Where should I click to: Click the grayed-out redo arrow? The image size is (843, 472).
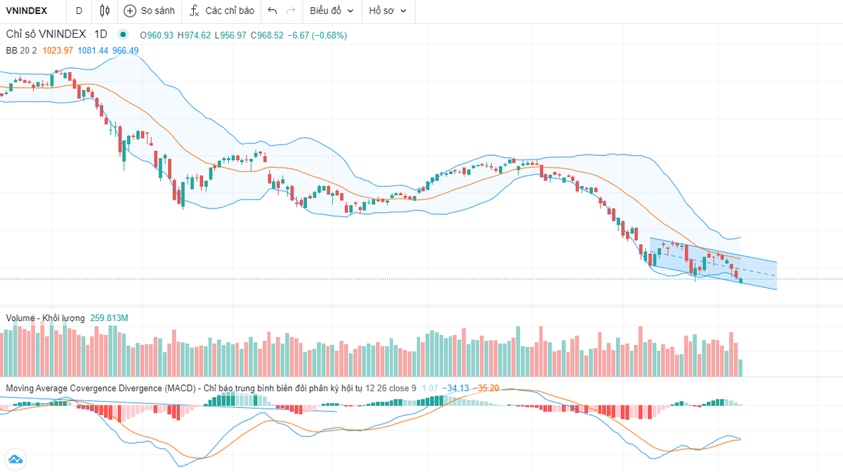tap(291, 11)
